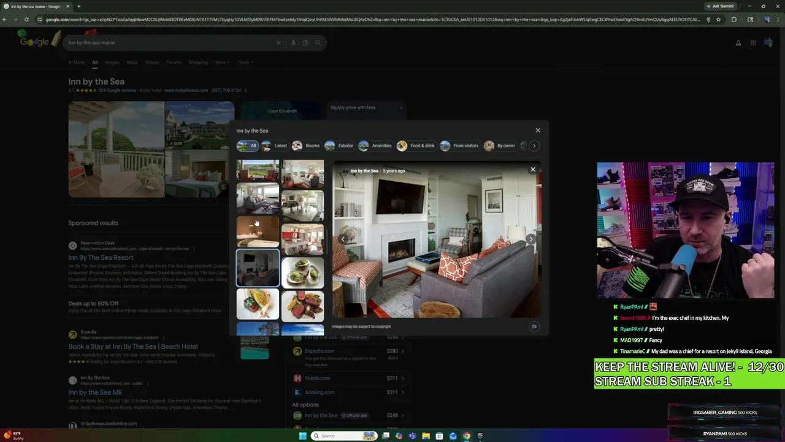Switch to the Videos search tab
This screenshot has width=785, height=442.
(x=152, y=62)
